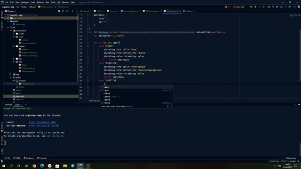Collapse all in the Project panel
This screenshot has height=169, width=301.
click(67, 11)
